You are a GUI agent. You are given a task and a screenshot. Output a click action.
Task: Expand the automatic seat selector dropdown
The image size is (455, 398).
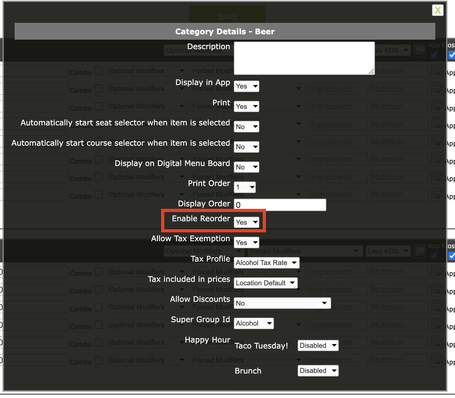(x=247, y=127)
